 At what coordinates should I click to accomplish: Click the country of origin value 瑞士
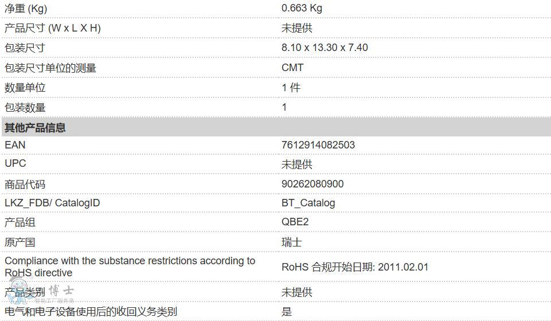tap(291, 242)
